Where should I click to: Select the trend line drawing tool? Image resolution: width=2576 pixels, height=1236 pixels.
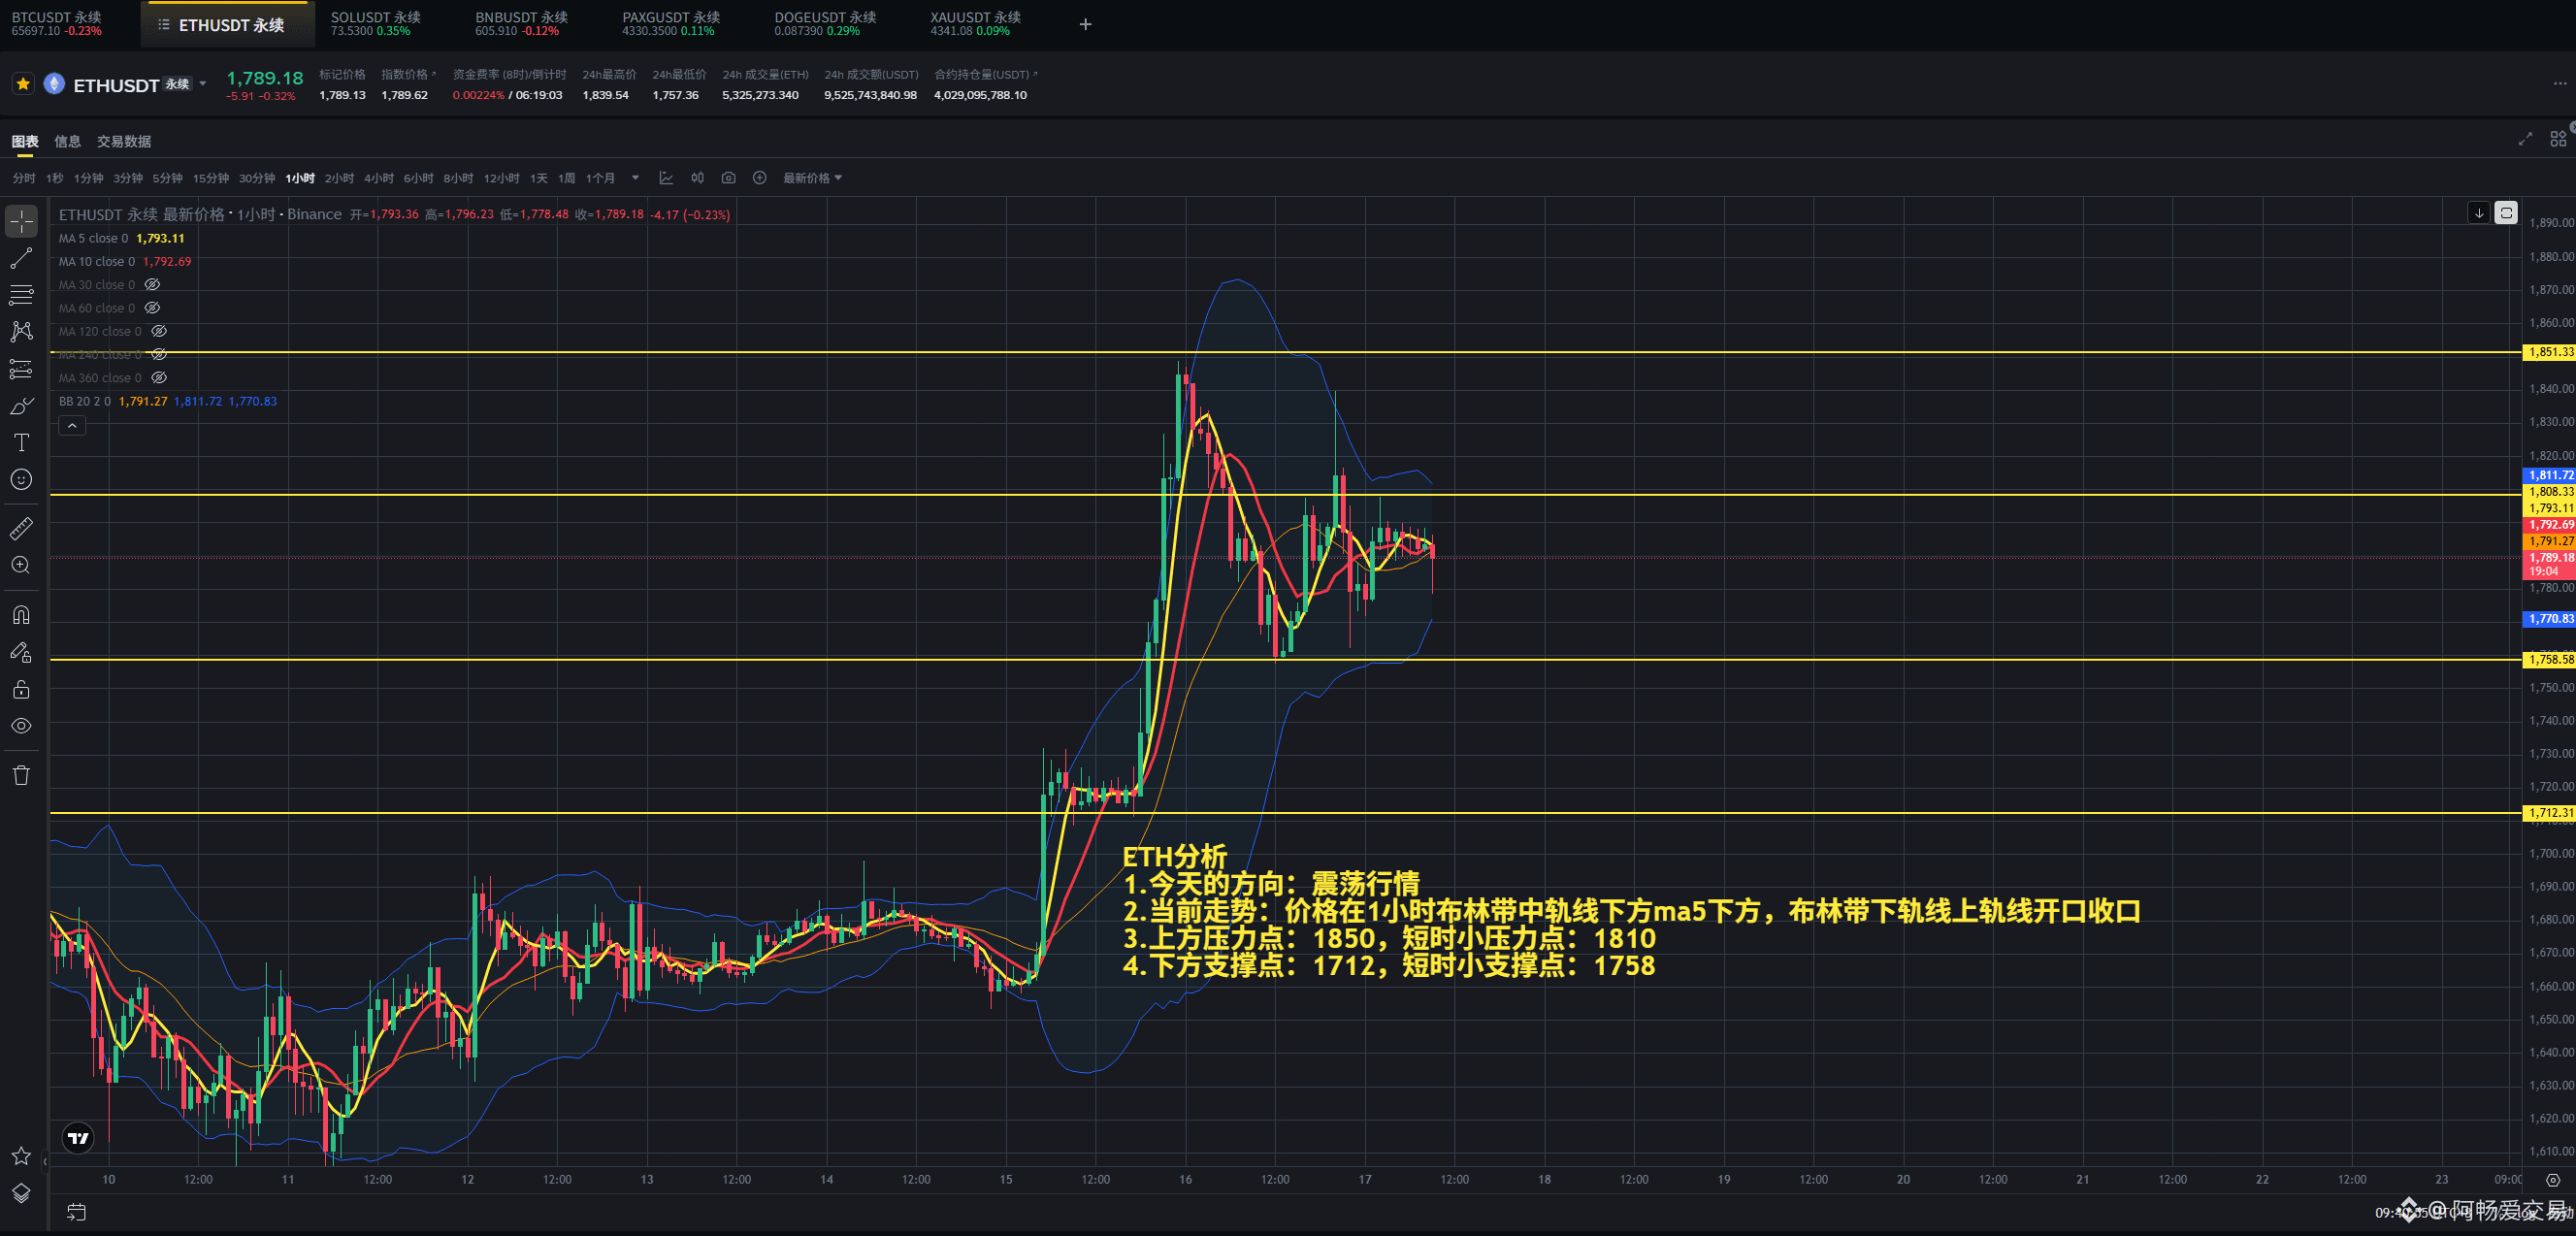21,258
